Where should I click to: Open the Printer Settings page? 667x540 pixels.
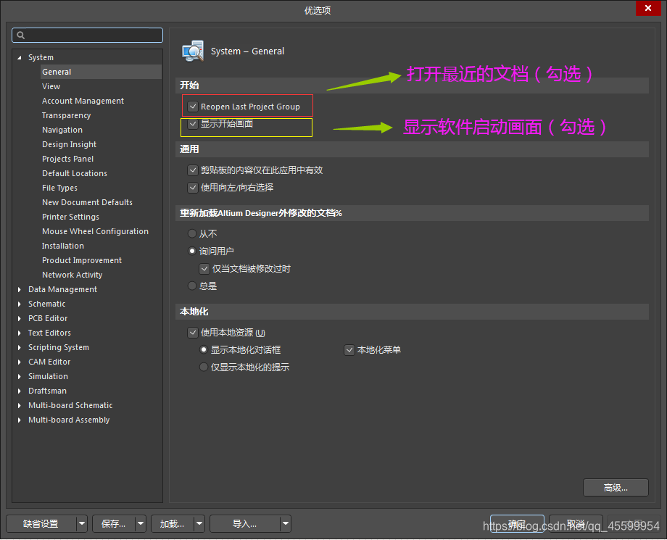point(70,217)
